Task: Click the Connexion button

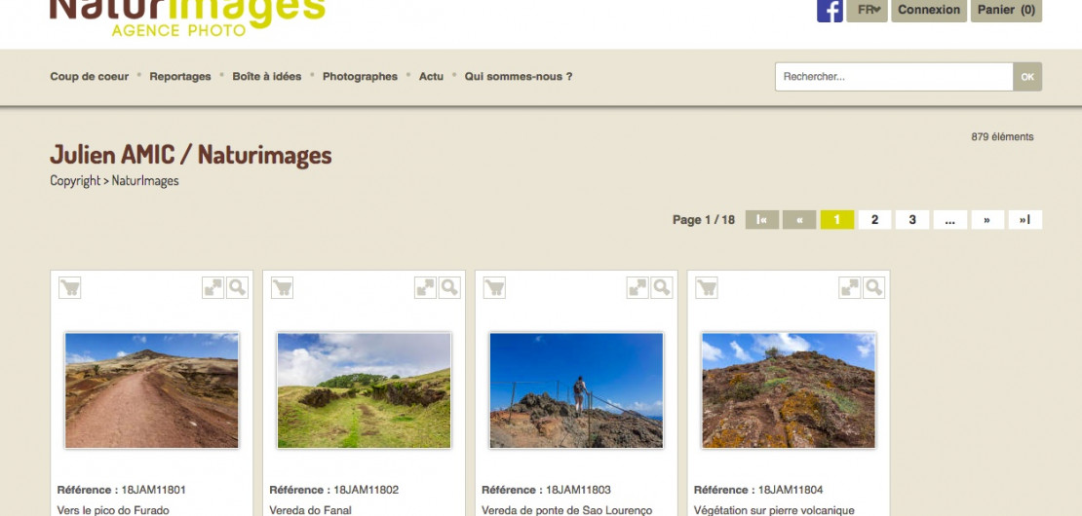Action: click(x=928, y=10)
